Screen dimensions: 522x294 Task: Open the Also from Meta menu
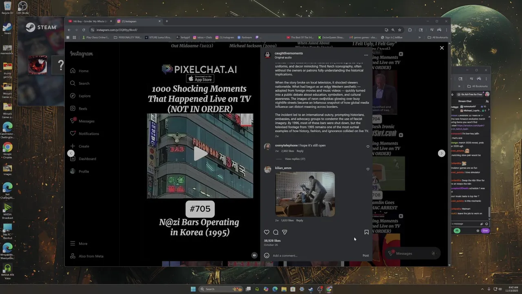tap(87, 256)
